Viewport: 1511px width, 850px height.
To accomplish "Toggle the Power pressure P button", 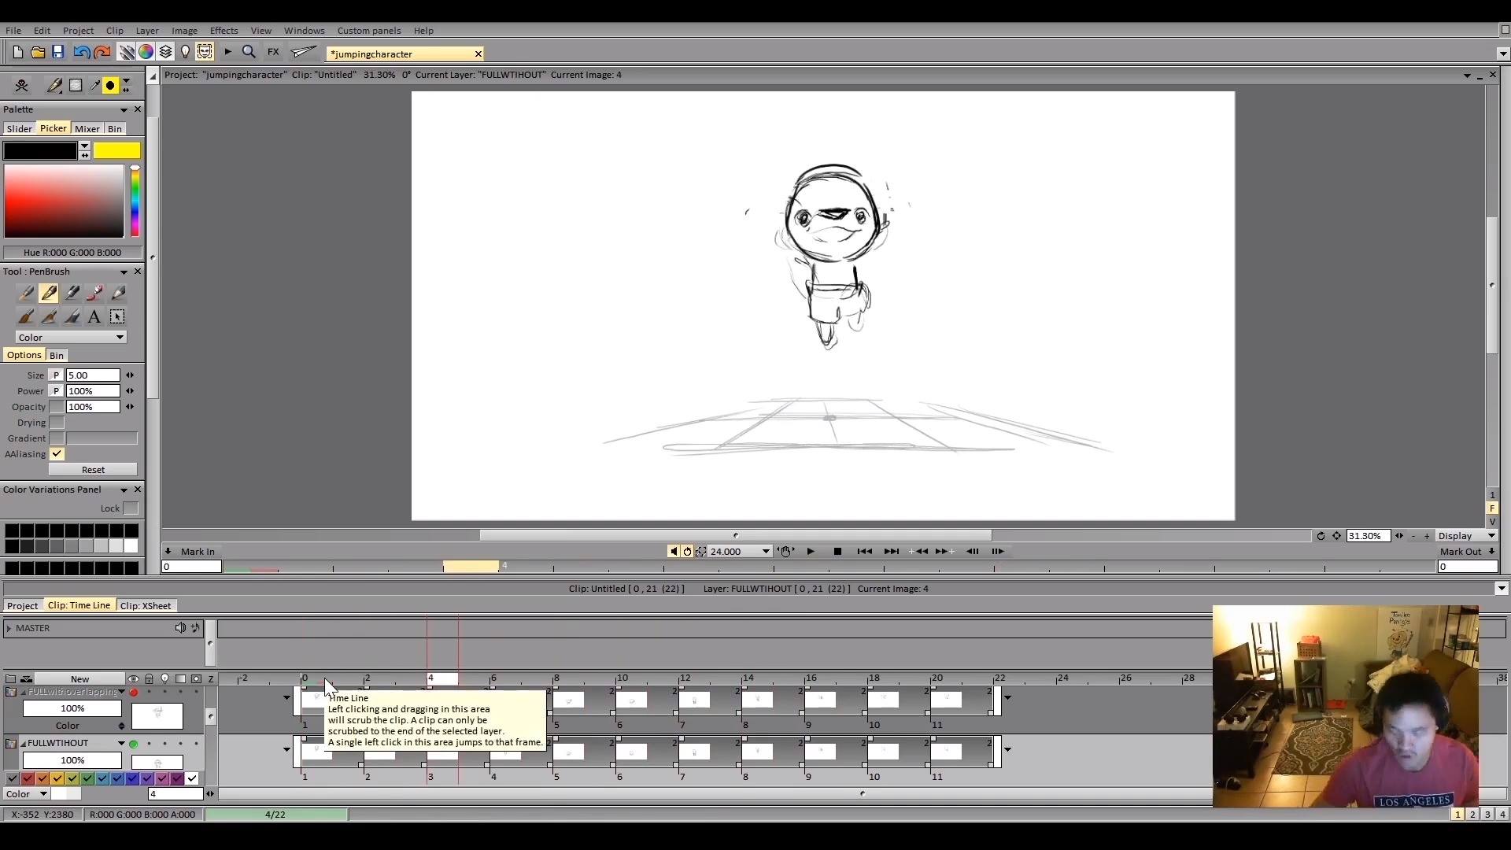I will (57, 391).
